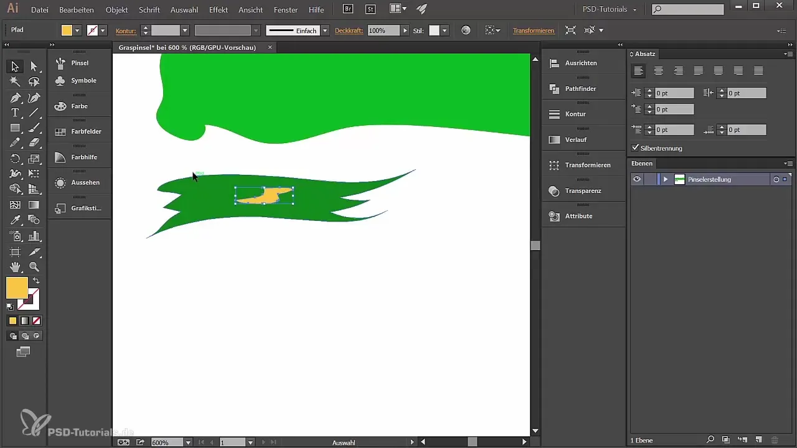Open PSD-Tutorials workspace switcher
797x448 pixels.
point(609,9)
